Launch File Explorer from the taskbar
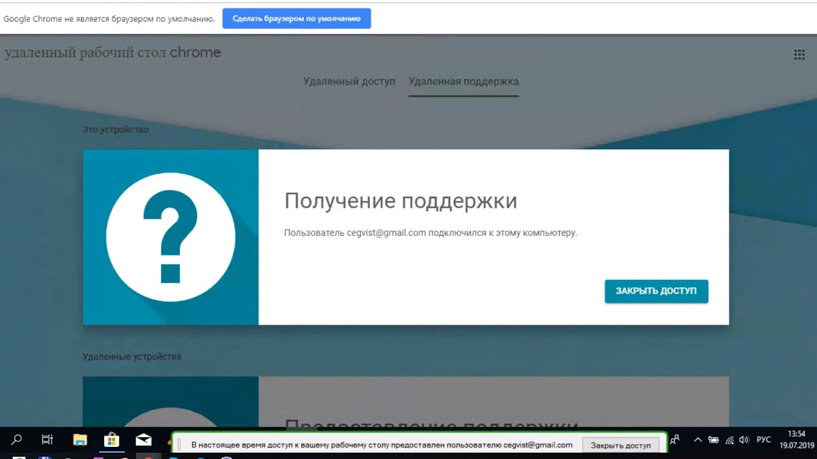Image resolution: width=817 pixels, height=459 pixels. click(x=80, y=440)
